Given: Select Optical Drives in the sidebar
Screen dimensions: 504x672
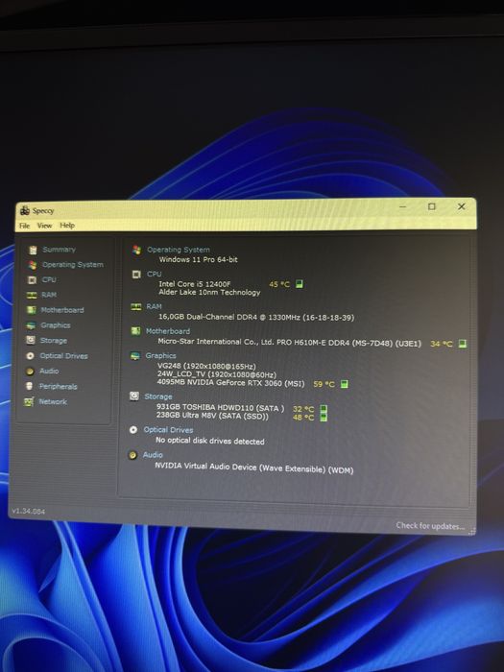Looking at the screenshot, I should (63, 356).
